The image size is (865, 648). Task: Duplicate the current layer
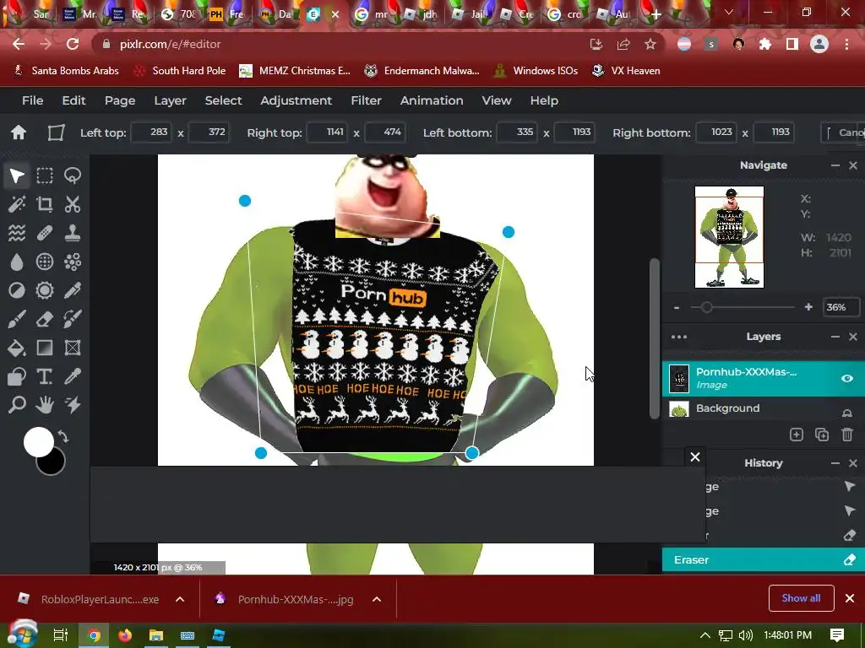[822, 435]
